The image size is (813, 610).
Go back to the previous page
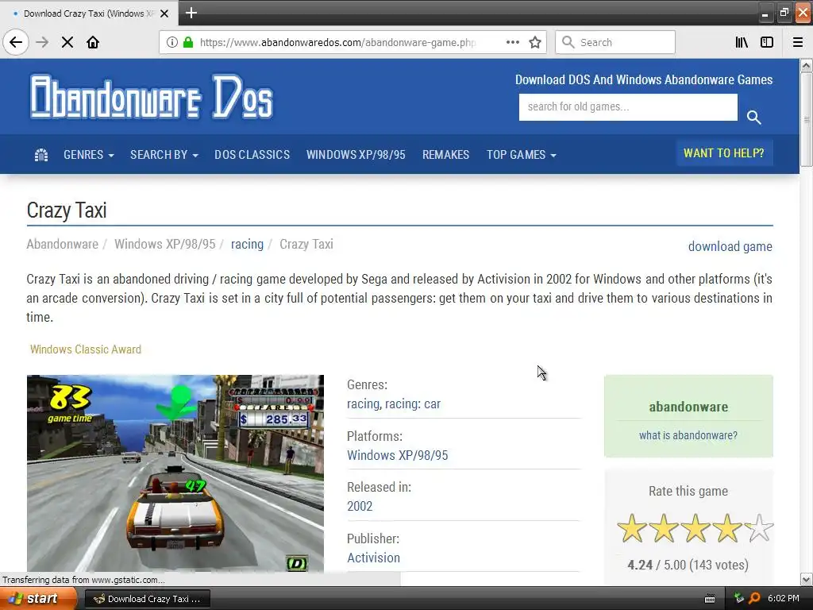tap(16, 42)
